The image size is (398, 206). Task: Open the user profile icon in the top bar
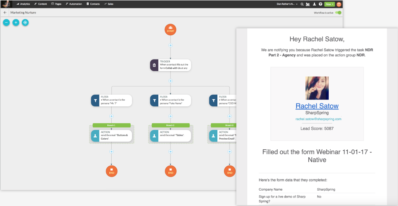(314, 4)
